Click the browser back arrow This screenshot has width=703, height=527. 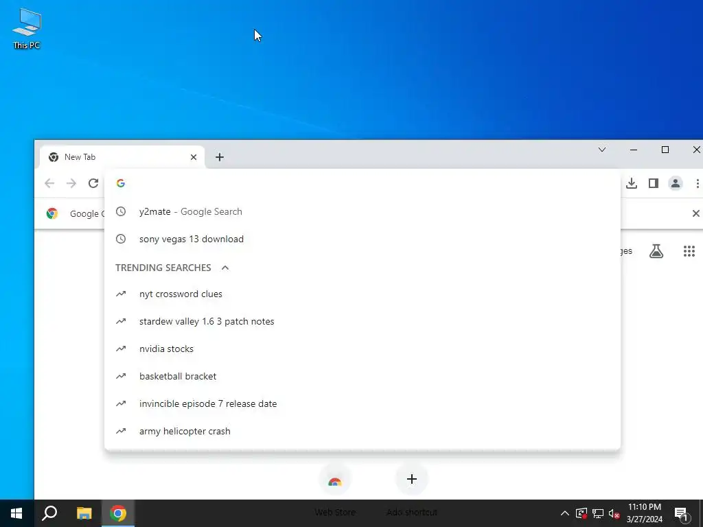(x=49, y=183)
